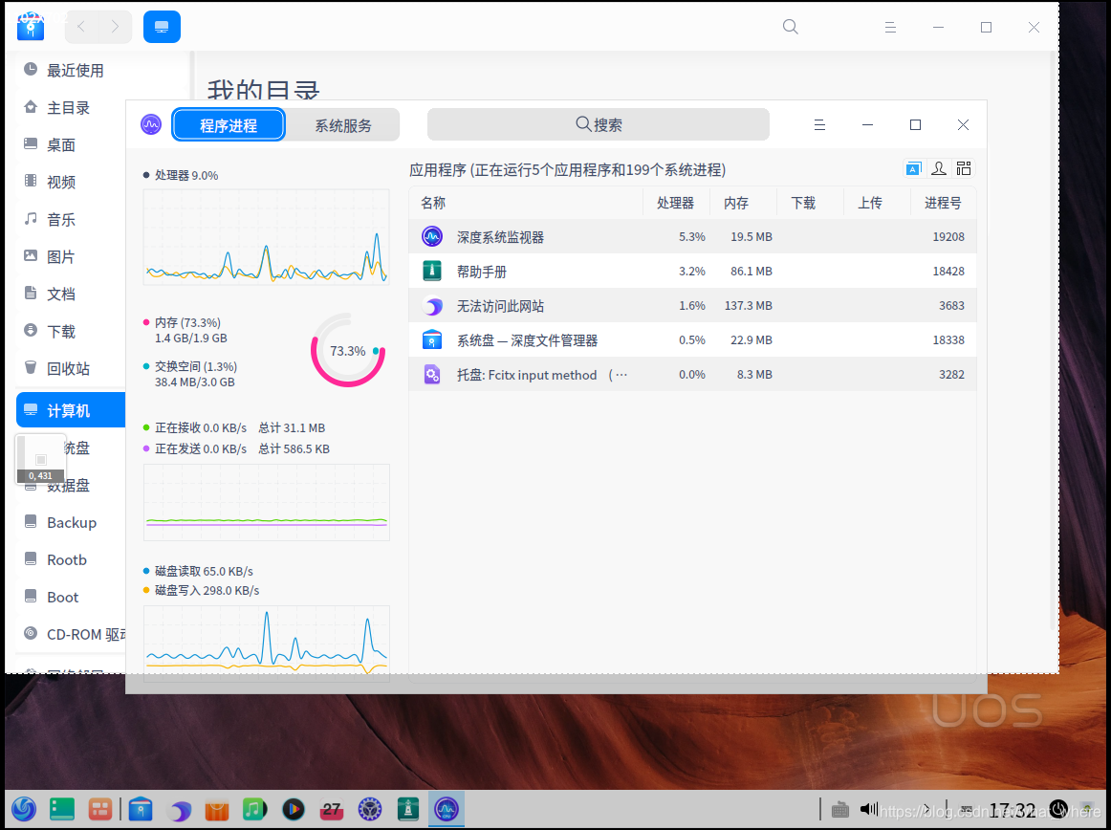Open the Movie player from the dock
This screenshot has width=1111, height=830.
click(x=294, y=809)
